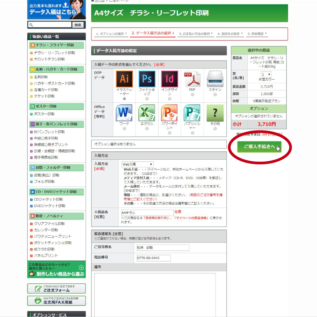317x317 pixels.
Task: Open the 封筒(刷込) 印刷 link
Action: click(46, 175)
